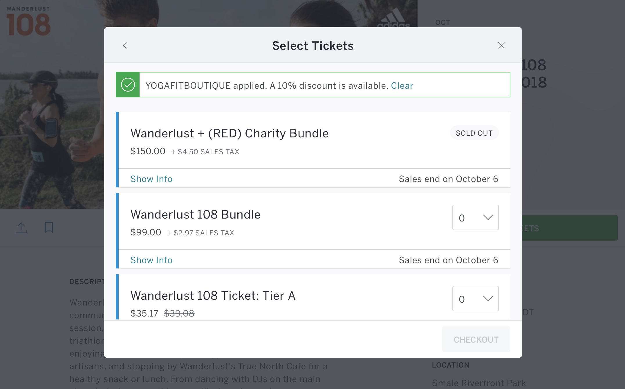625x389 pixels.
Task: Click the Wanderlust 108 Bundle title
Action: (195, 215)
